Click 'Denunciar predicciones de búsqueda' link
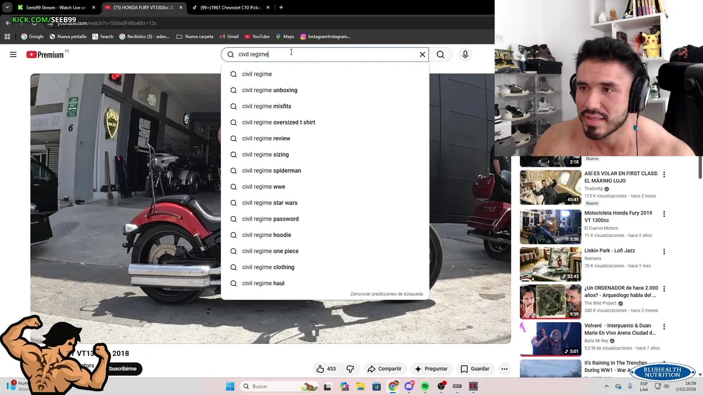Screen dimensions: 703x395 (x=387, y=294)
